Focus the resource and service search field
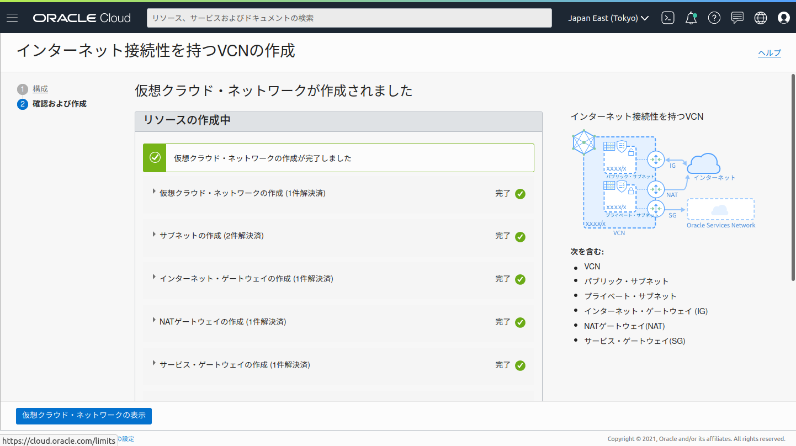The image size is (796, 446). pyautogui.click(x=349, y=18)
